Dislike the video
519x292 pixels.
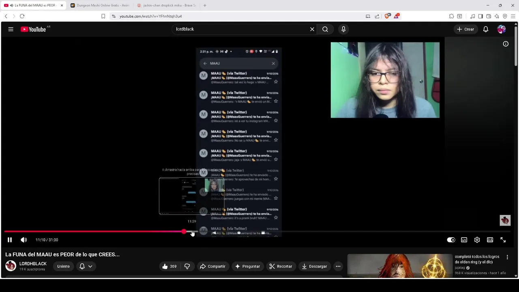[x=187, y=266]
